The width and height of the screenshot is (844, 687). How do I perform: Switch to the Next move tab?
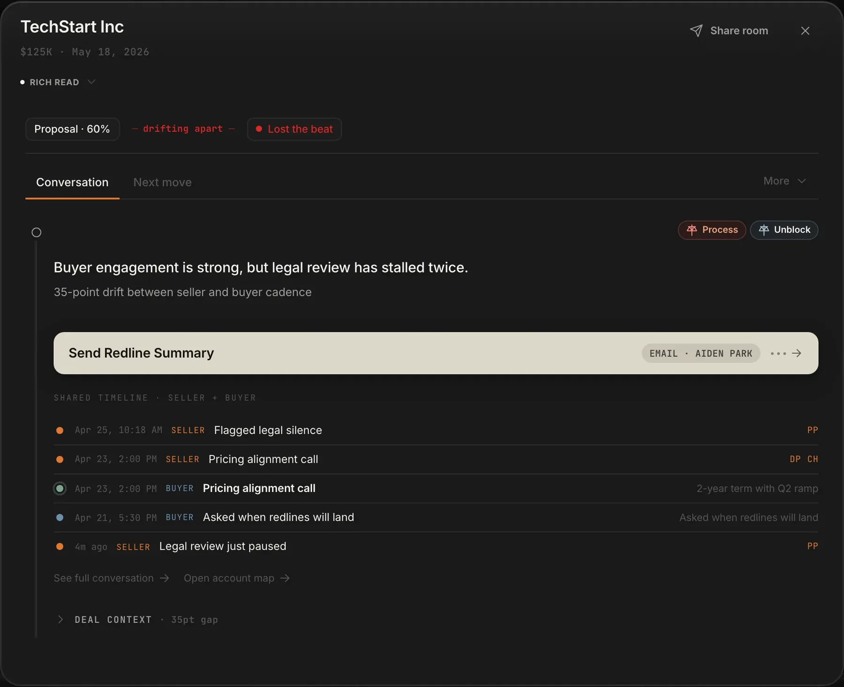tap(162, 182)
